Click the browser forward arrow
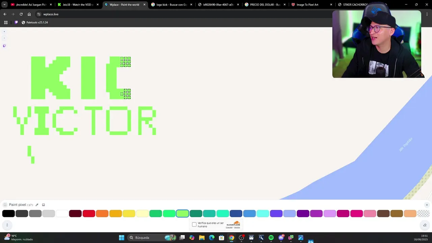 coord(13,14)
